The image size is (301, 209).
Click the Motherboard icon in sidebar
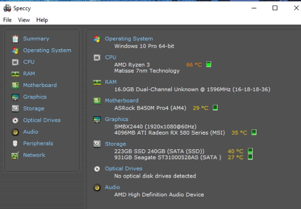coord(15,85)
